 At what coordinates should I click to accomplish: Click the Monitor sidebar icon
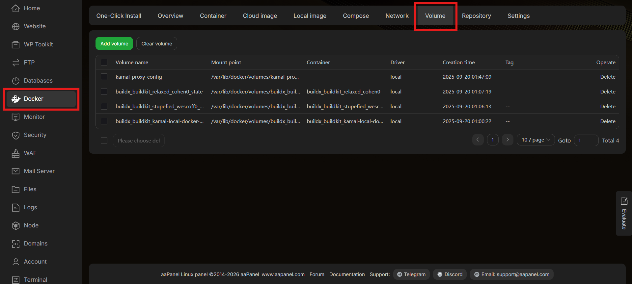point(15,117)
